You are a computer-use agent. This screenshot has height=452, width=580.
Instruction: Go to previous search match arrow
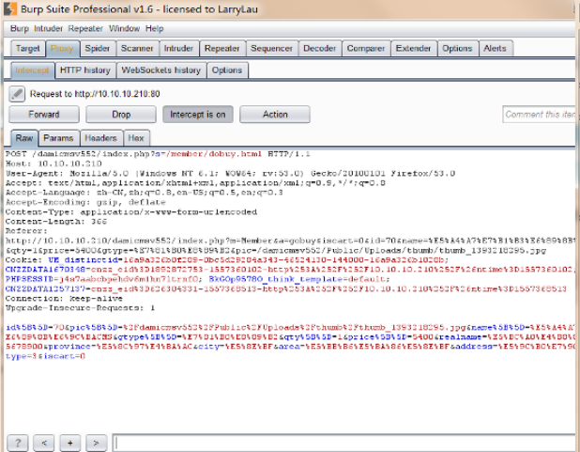pyautogui.click(x=44, y=443)
